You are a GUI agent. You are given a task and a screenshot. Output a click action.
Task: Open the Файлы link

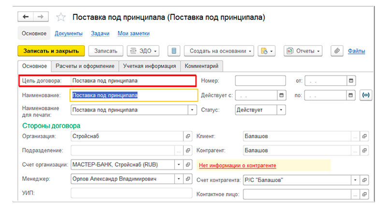tap(356, 51)
